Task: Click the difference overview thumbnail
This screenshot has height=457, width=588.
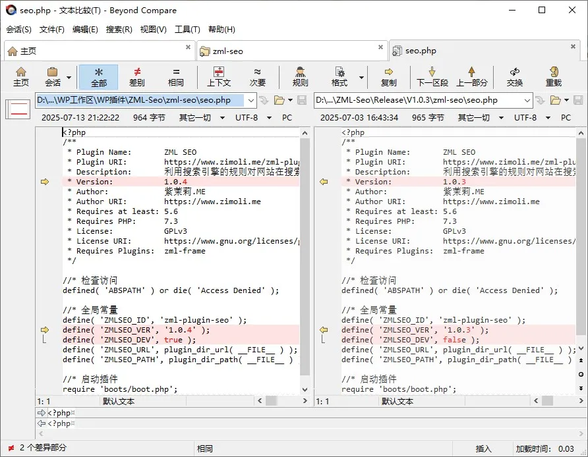Action: click(x=18, y=108)
